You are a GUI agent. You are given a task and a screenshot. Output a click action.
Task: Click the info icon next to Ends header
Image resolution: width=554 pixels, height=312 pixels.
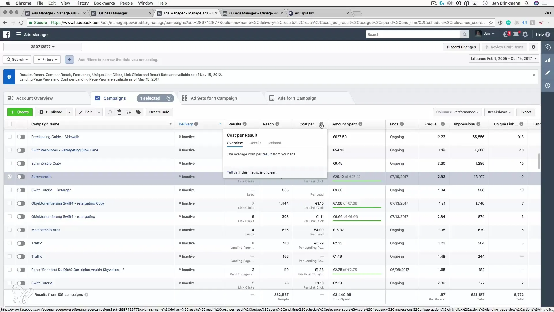[402, 124]
